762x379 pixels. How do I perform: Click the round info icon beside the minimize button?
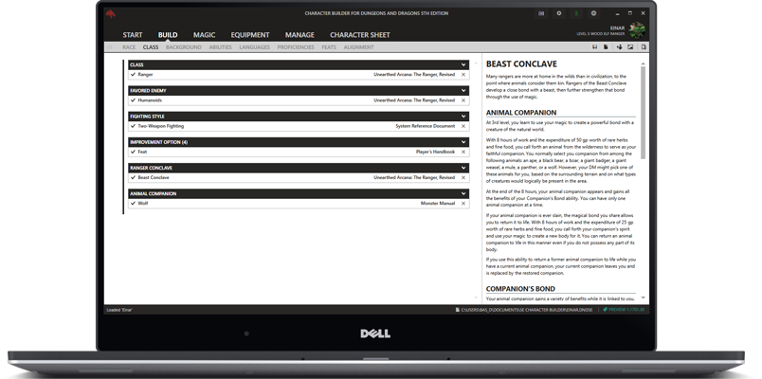pyautogui.click(x=594, y=13)
